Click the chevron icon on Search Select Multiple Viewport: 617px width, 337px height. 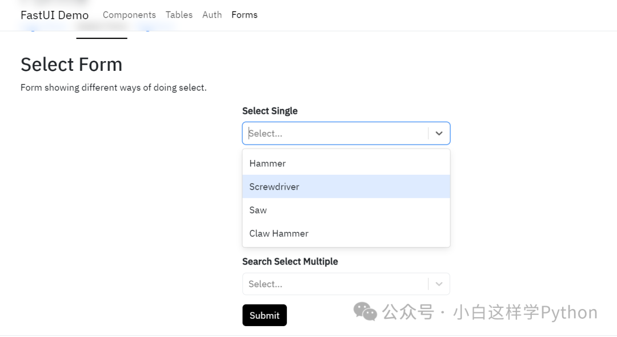click(439, 283)
